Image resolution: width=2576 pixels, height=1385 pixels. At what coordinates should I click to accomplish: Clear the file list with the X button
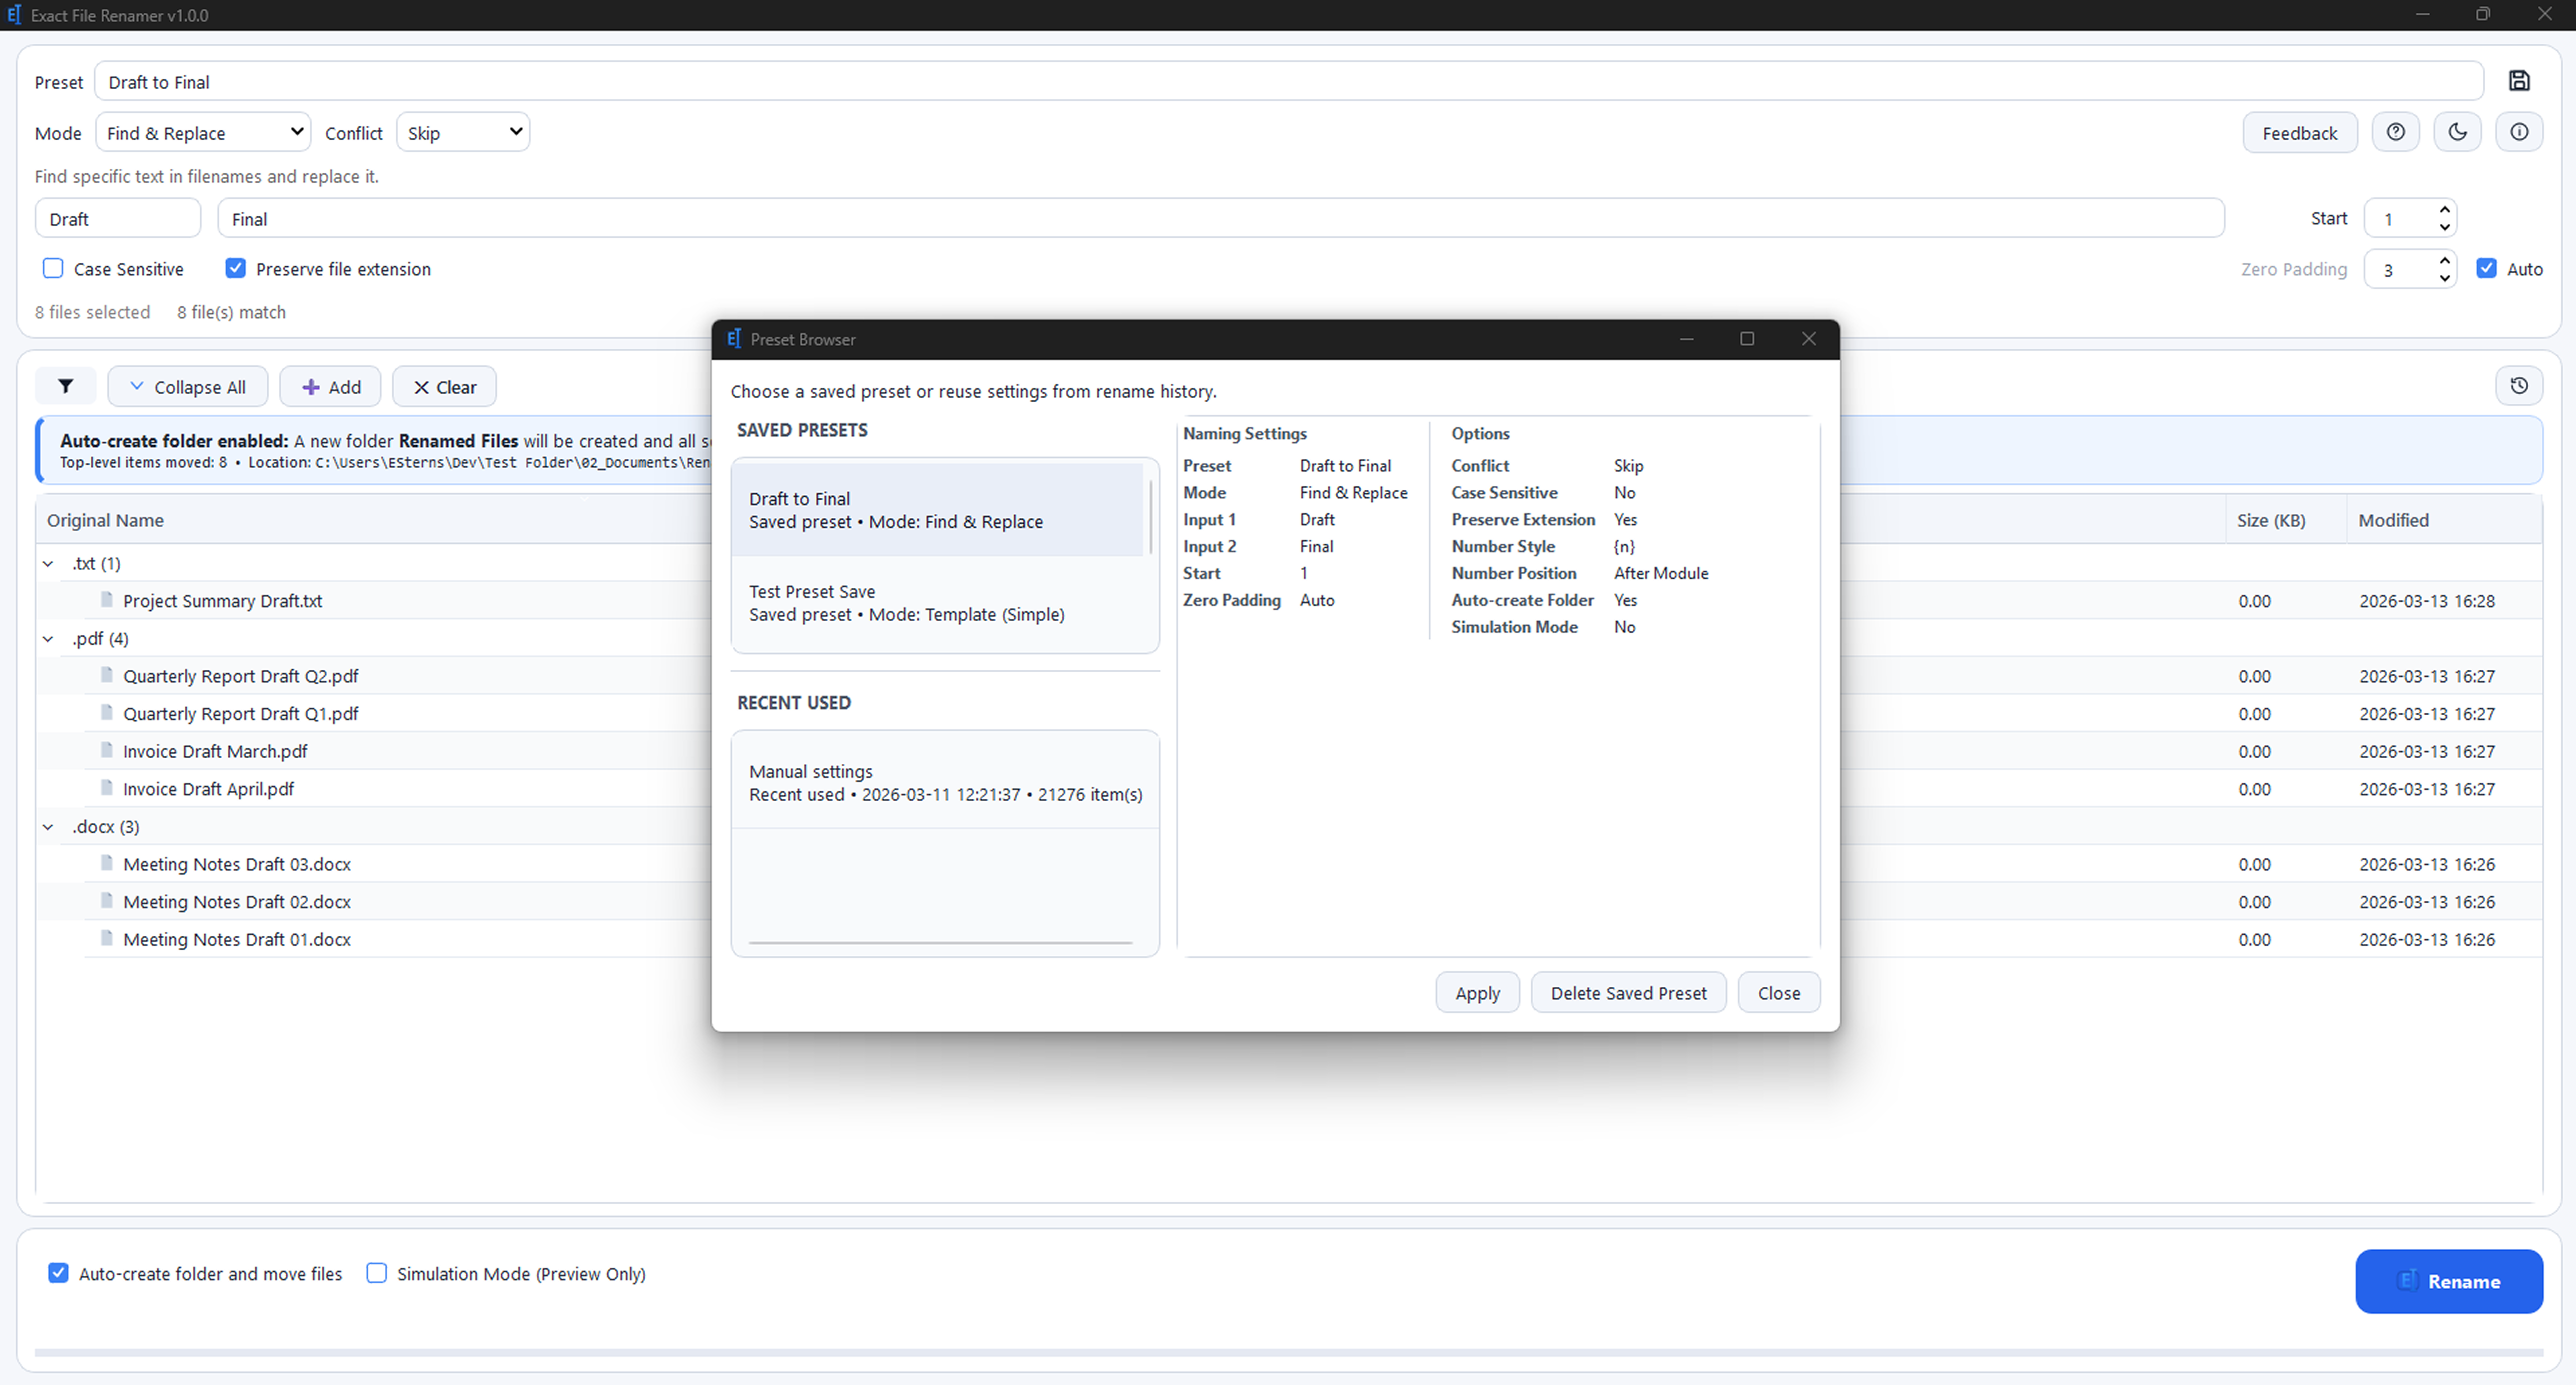(x=444, y=386)
